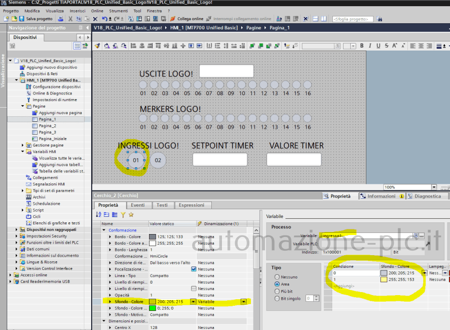The width and height of the screenshot is (450, 330).
Task: Select the Nessuno radio button
Action: (277, 277)
